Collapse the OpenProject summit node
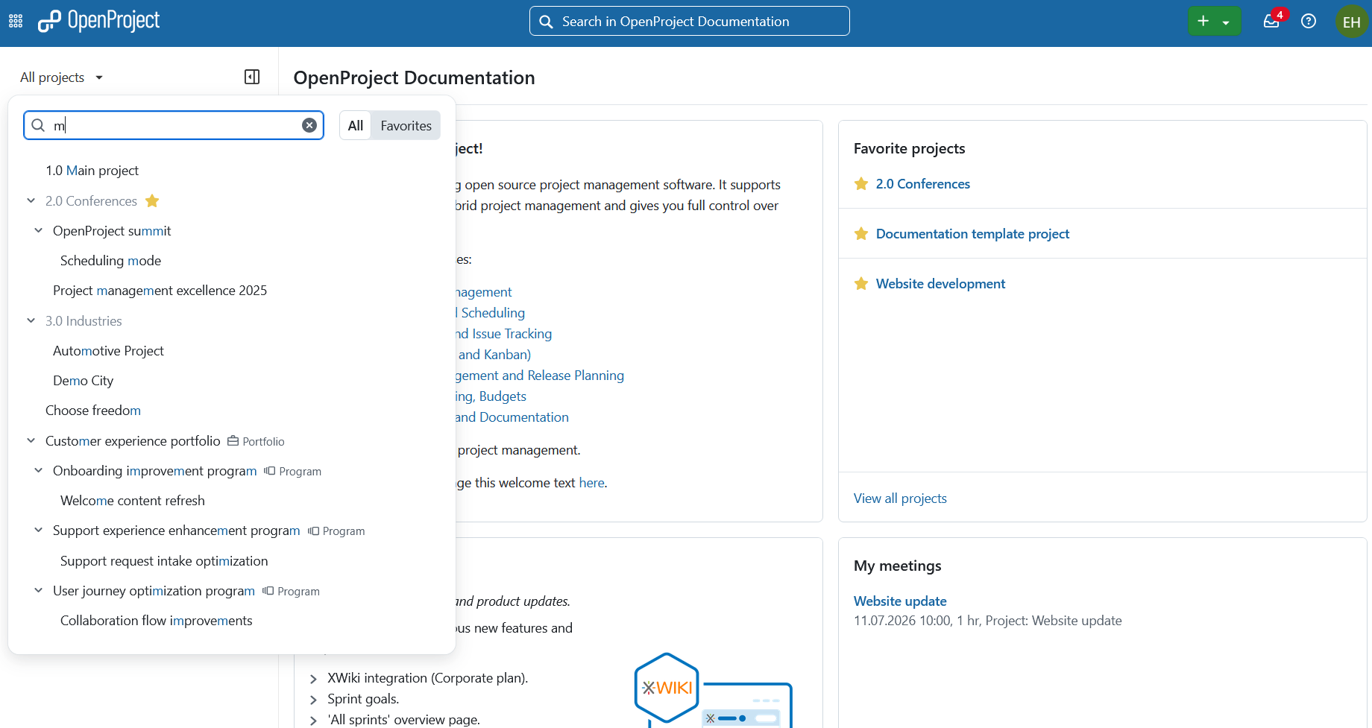 pyautogui.click(x=38, y=230)
